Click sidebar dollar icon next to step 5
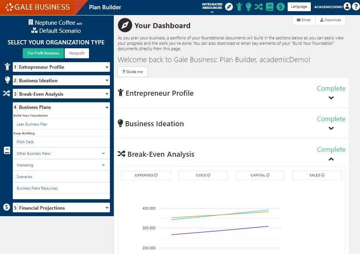 click(7, 207)
